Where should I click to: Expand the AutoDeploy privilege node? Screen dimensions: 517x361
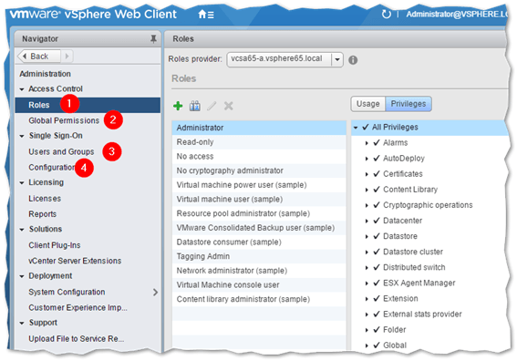(x=367, y=159)
